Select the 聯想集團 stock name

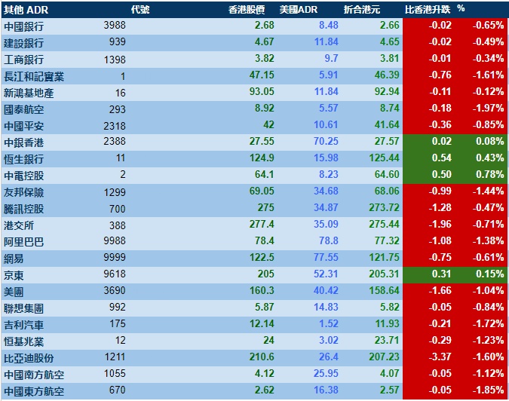pos(23,308)
